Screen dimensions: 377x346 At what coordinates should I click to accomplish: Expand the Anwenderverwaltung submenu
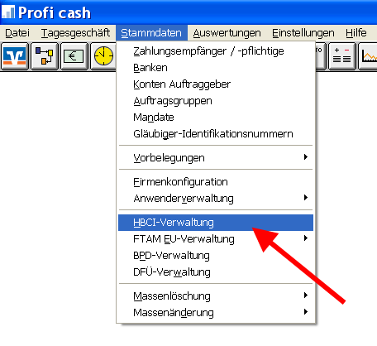coord(216,199)
